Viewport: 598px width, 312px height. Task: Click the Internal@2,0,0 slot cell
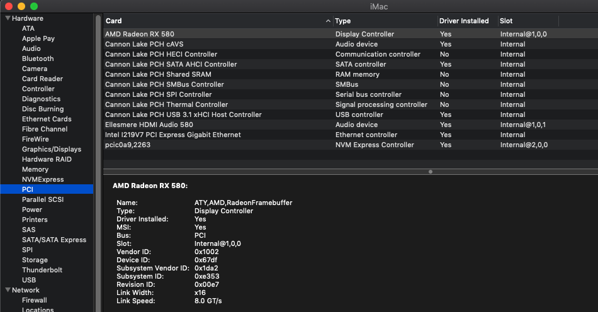click(x=524, y=145)
